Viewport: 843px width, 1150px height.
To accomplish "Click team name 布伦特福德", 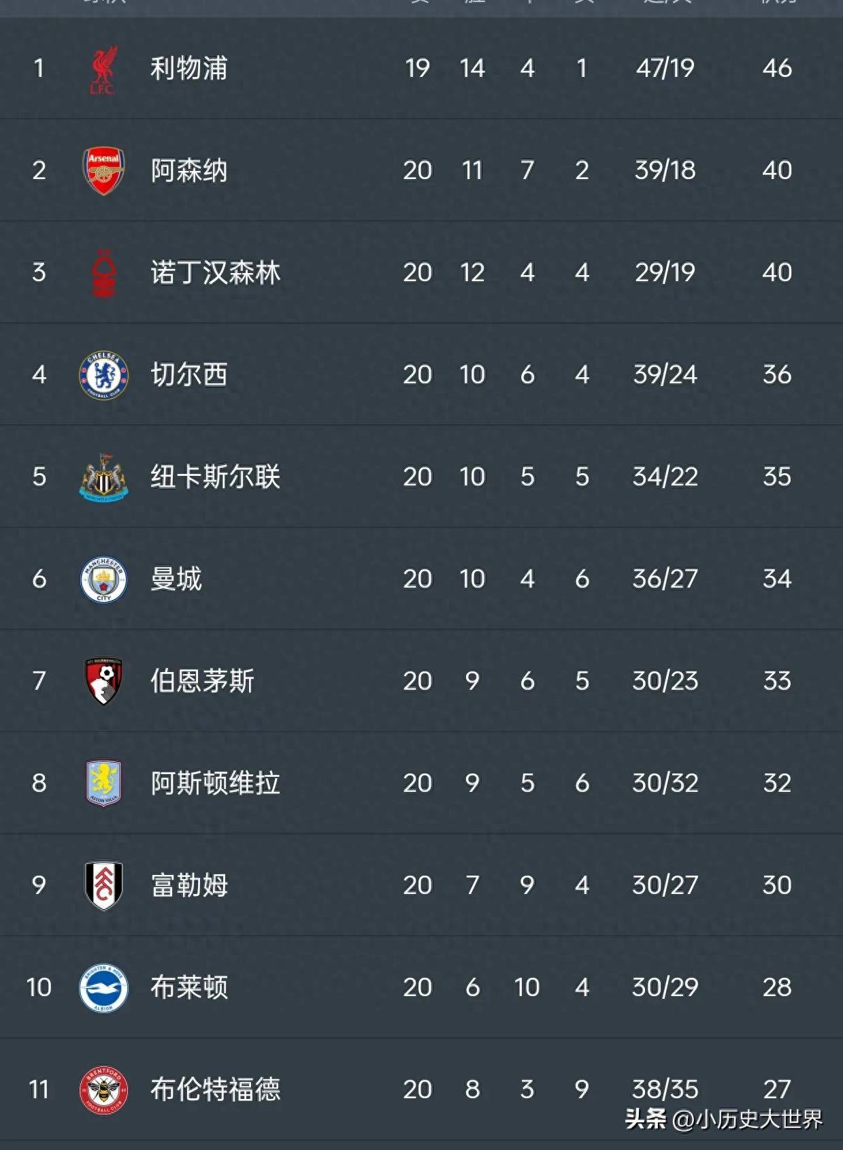I will 215,1089.
